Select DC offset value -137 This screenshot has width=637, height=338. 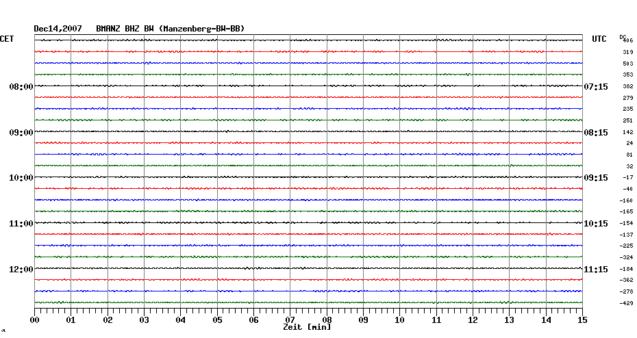click(x=627, y=235)
